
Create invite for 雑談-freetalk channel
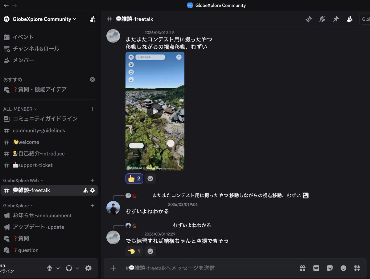86,190
